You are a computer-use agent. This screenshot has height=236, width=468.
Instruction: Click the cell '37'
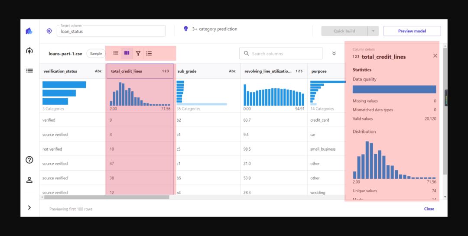coord(112,164)
